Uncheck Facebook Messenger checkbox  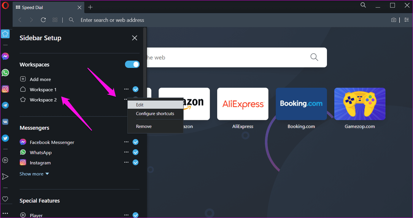pos(136,142)
